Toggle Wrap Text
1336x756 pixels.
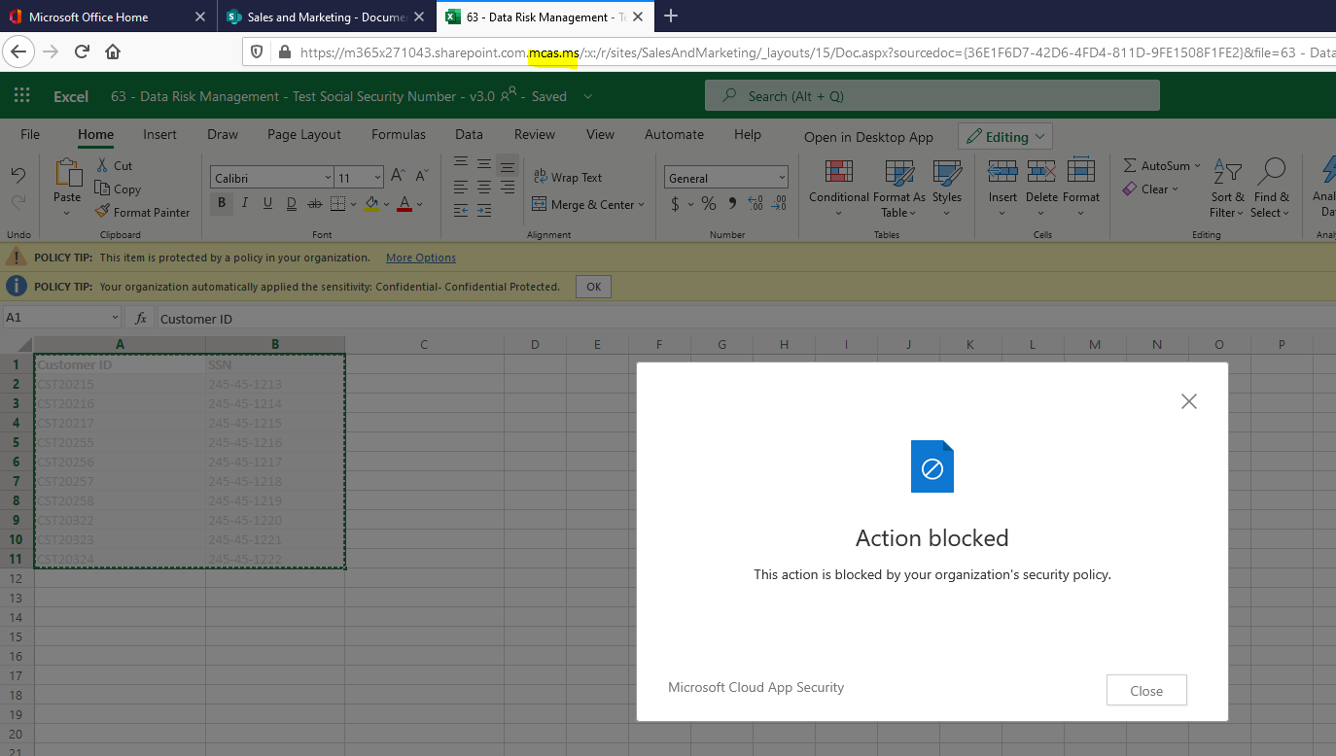point(568,177)
